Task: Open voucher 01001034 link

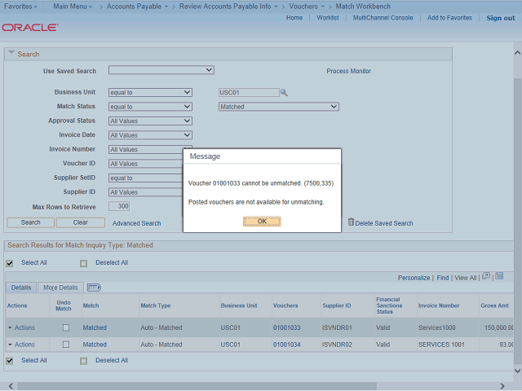Action: (286, 345)
